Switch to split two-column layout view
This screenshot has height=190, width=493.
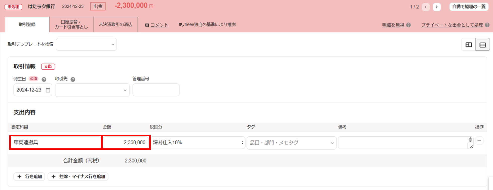point(469,45)
